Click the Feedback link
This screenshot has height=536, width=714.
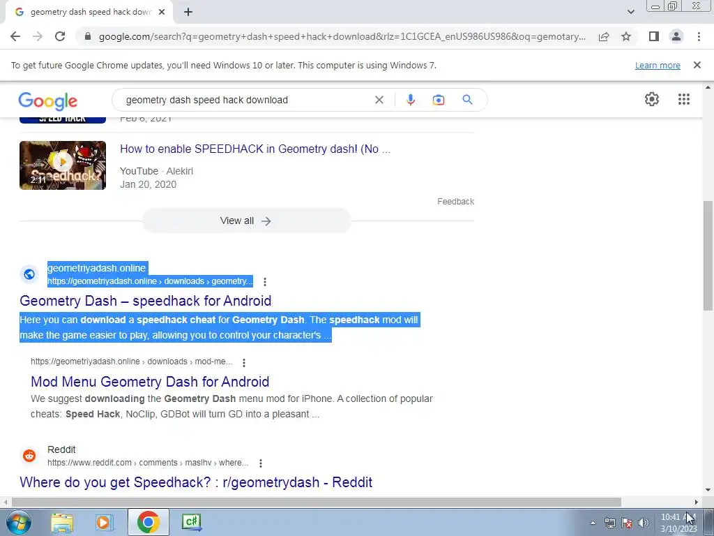pos(455,202)
